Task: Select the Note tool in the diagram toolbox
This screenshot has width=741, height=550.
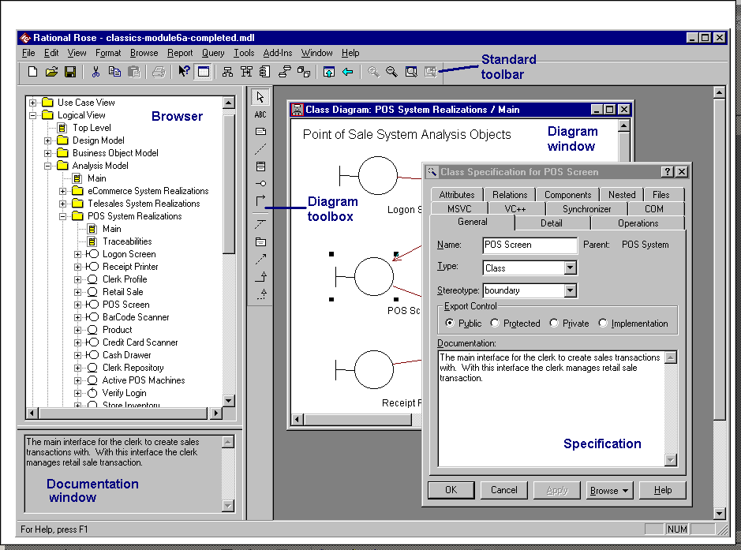Action: click(x=260, y=131)
